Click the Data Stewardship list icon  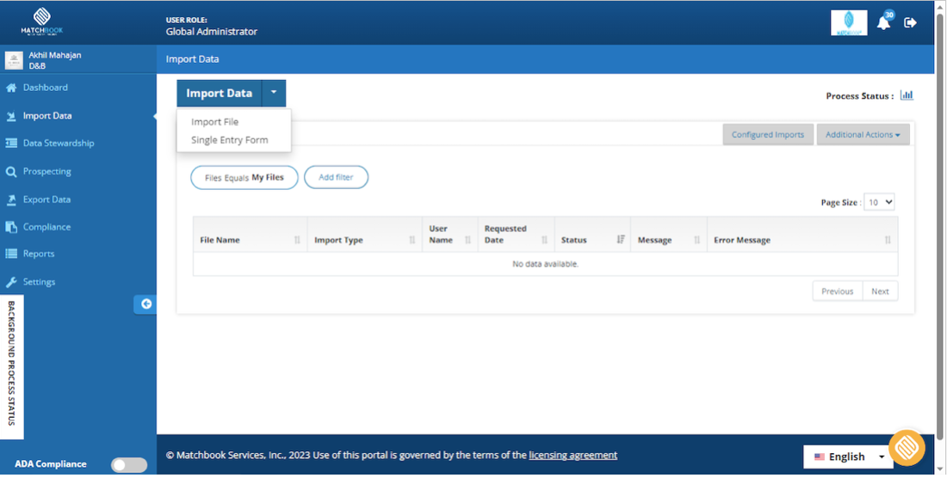pyautogui.click(x=11, y=144)
